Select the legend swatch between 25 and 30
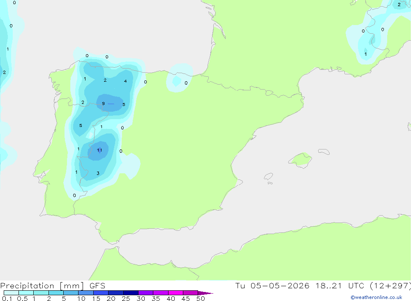 pyautogui.click(x=131, y=293)
